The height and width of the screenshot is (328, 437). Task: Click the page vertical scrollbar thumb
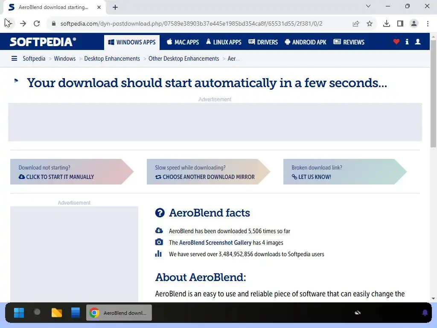coord(433,94)
